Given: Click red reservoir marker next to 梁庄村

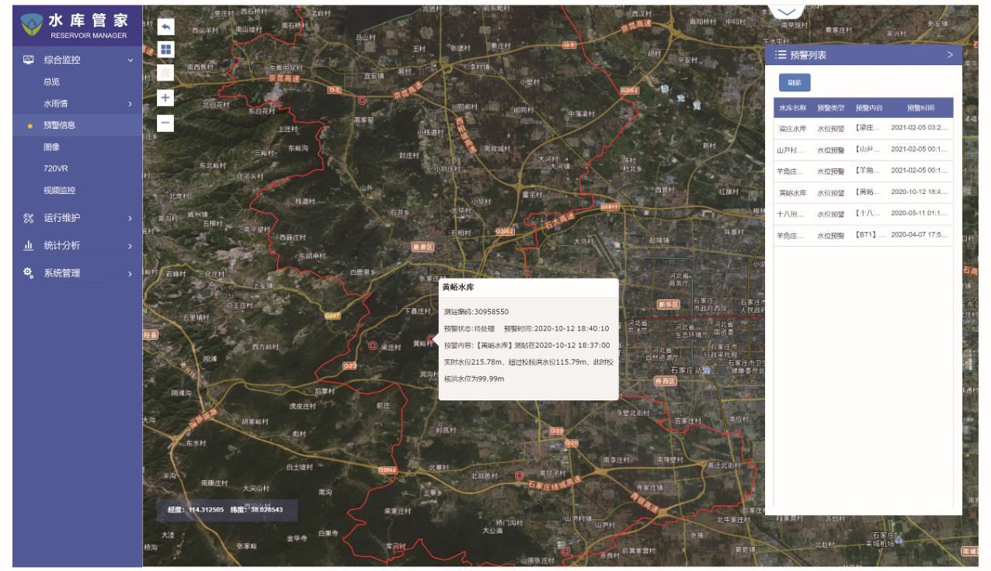Looking at the screenshot, I should pyautogui.click(x=373, y=346).
